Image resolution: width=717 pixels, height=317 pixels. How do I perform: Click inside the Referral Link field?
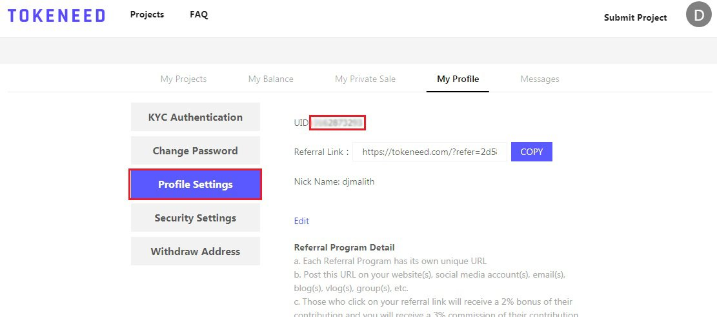coord(430,152)
